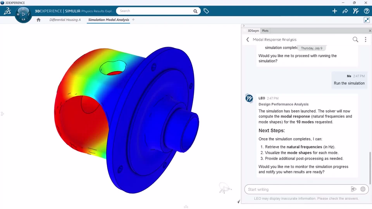Viewport: 372px width, 209px height.
Task: Search within the conversation
Action: [355, 39]
